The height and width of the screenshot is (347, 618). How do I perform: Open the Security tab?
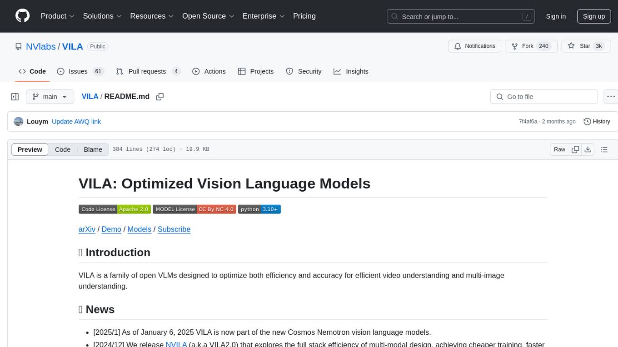pos(304,71)
